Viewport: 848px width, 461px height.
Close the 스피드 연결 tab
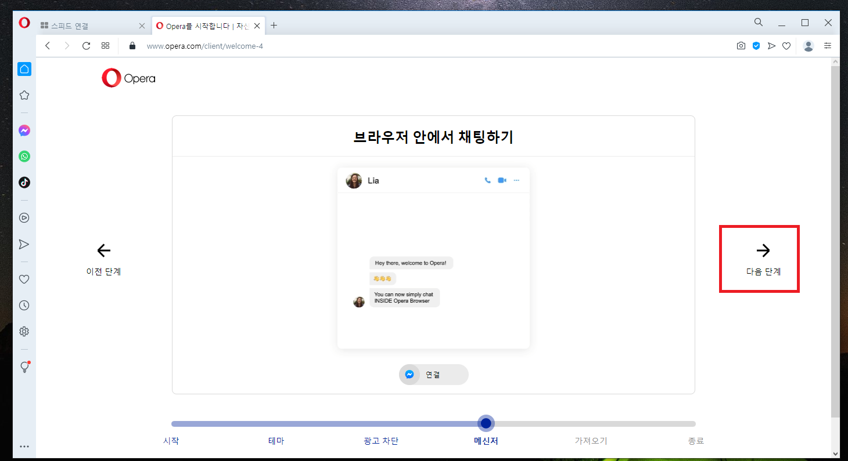(142, 26)
